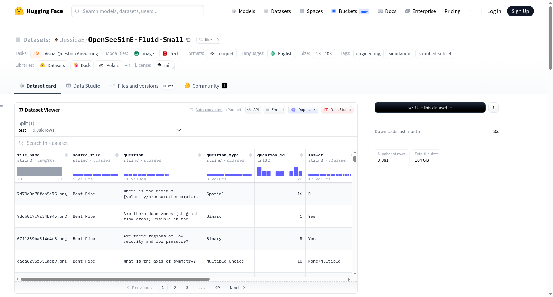
Task: Click the parquet format tag
Action: [222, 53]
